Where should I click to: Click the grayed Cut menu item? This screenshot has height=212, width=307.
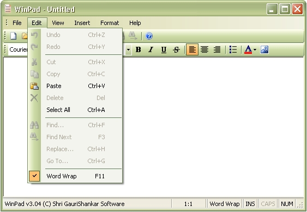pos(75,62)
